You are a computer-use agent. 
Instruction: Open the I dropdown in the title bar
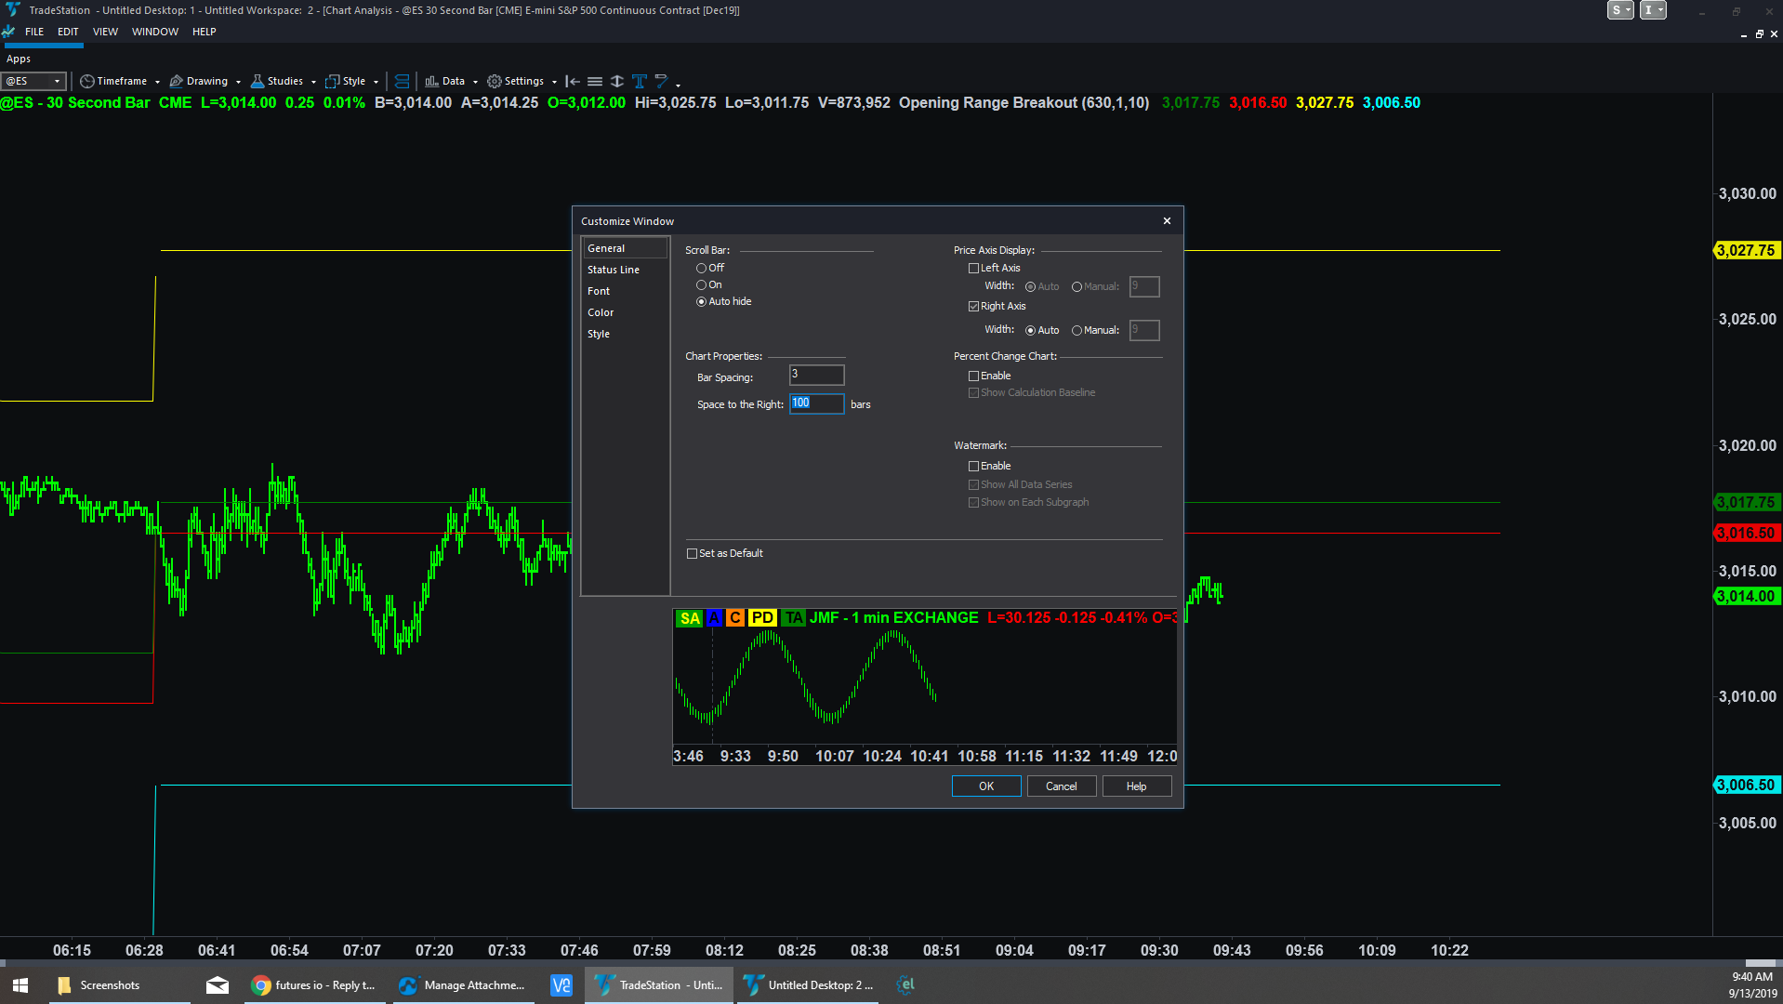pos(1653,10)
